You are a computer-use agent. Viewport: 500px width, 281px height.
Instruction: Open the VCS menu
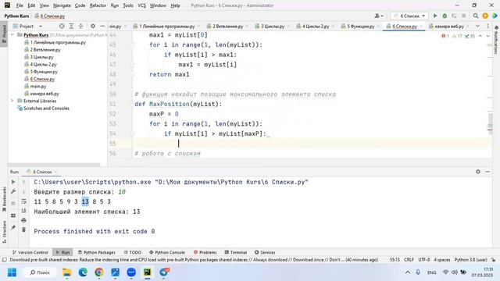[141, 5]
